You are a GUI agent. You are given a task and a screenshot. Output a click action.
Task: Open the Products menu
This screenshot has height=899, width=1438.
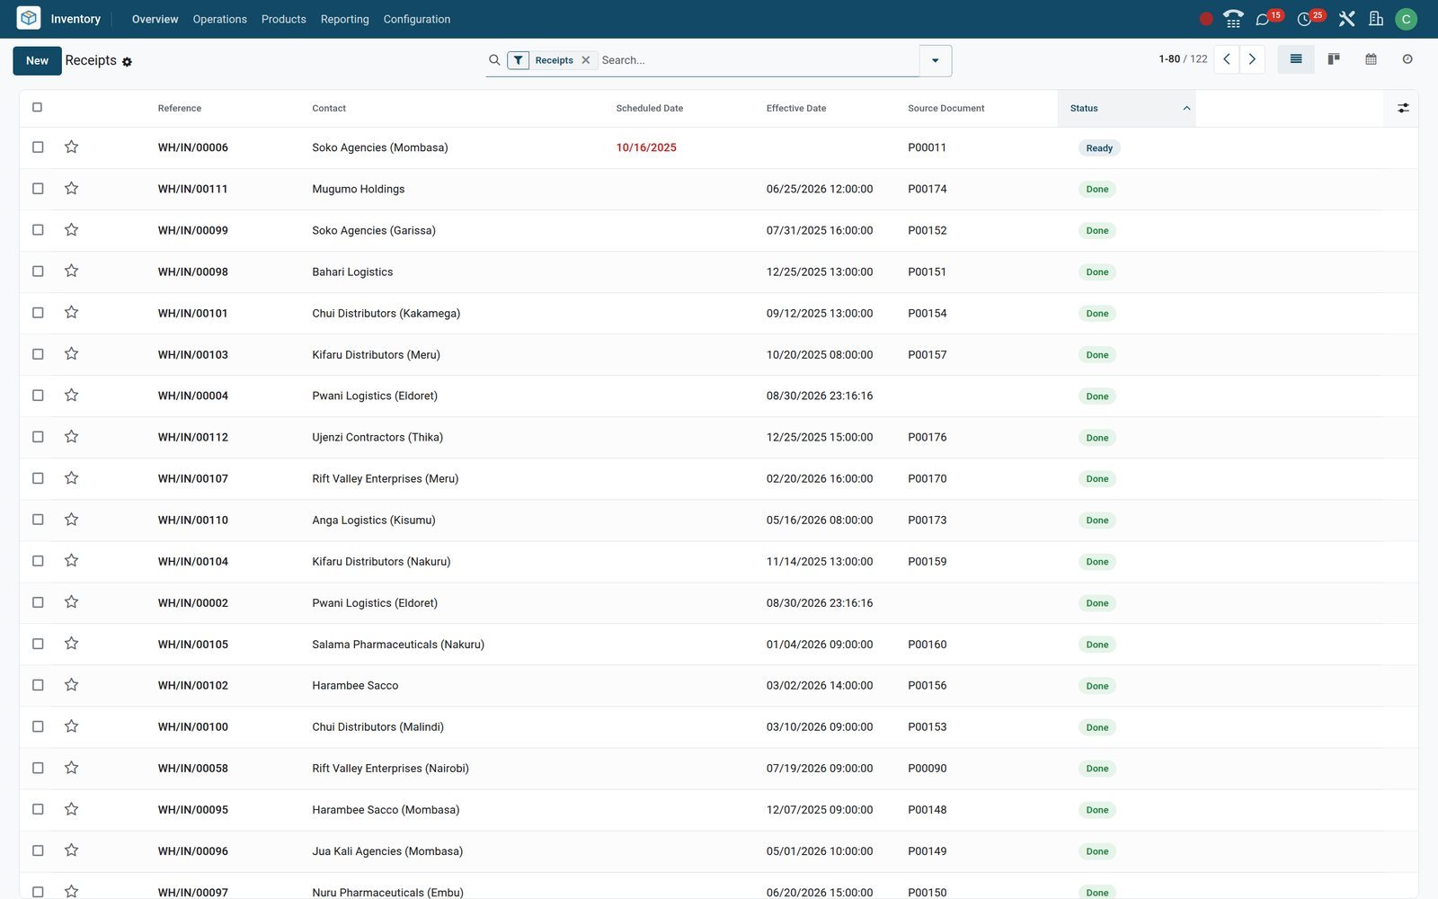click(283, 19)
